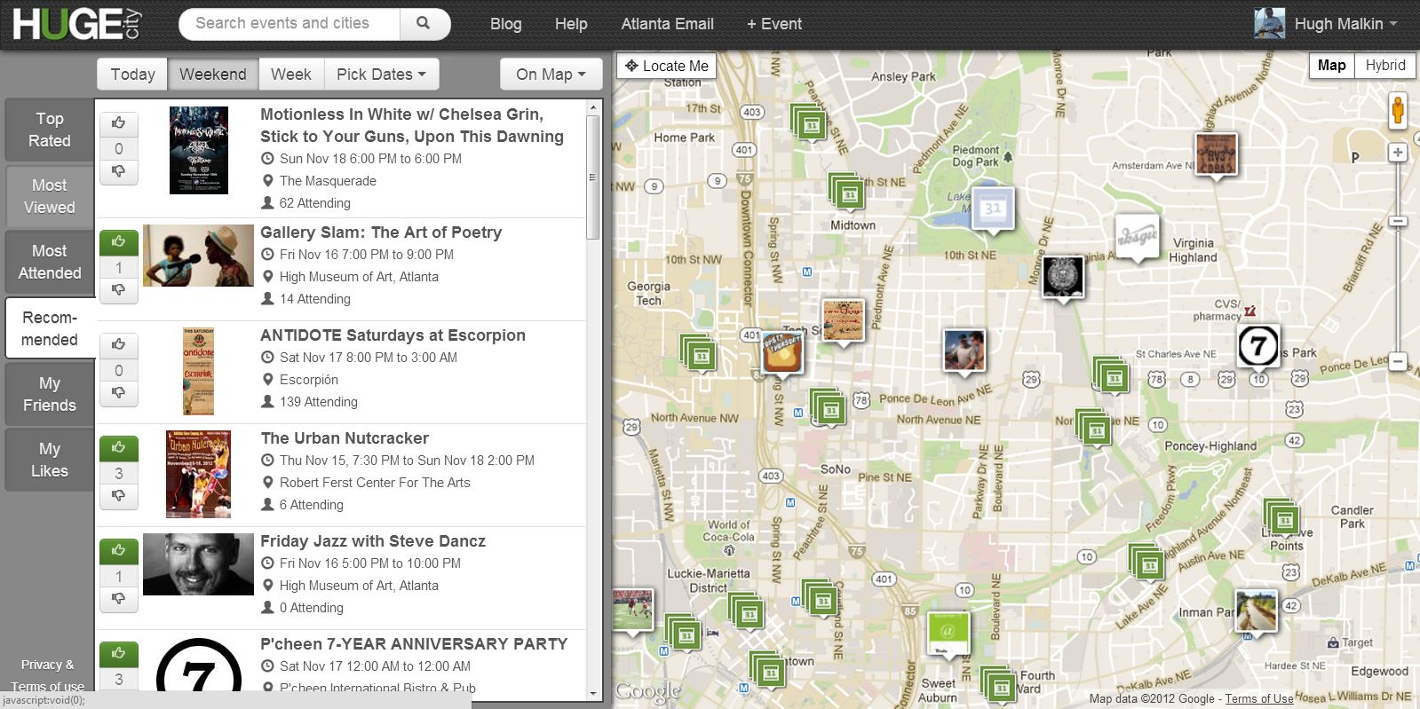The height and width of the screenshot is (709, 1420).
Task: Select the Weekend date filter
Action: point(213,75)
